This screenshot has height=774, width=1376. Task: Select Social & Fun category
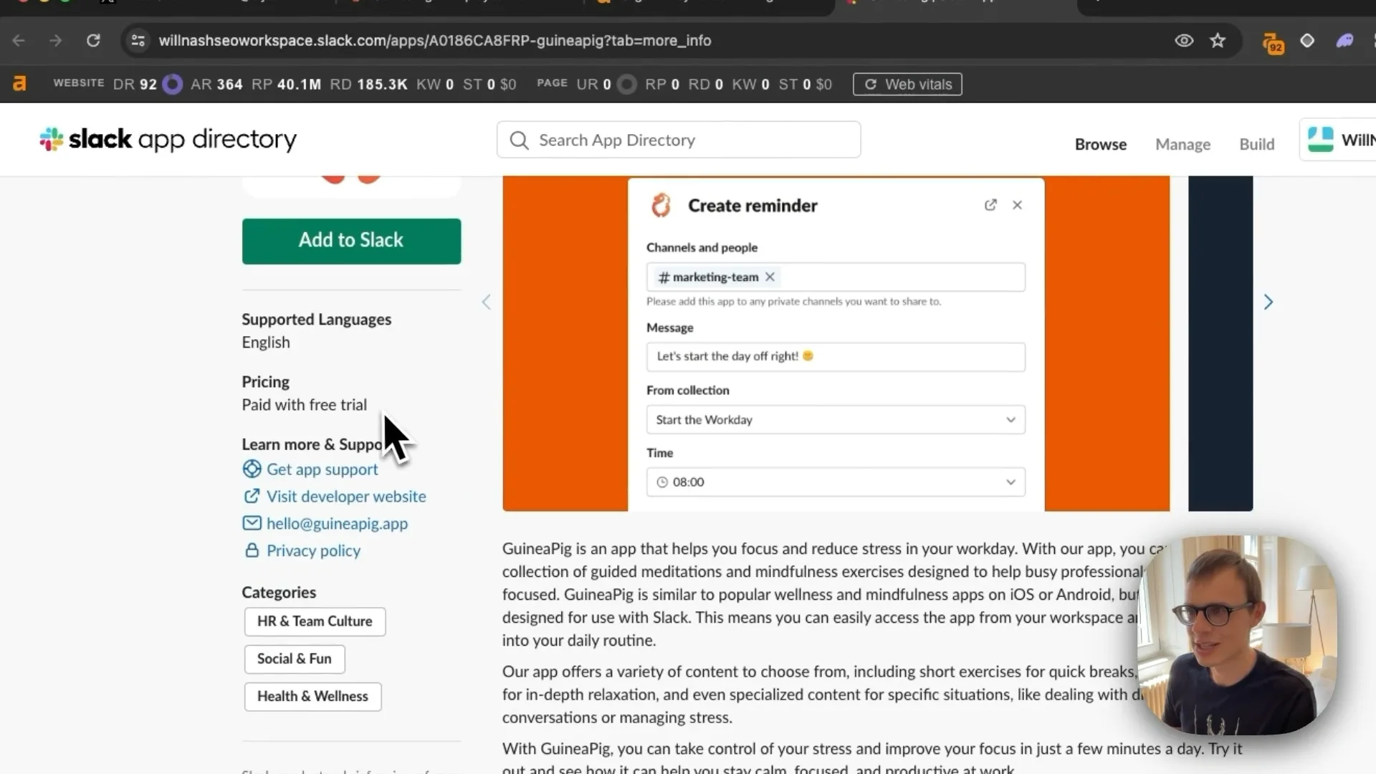pos(295,659)
